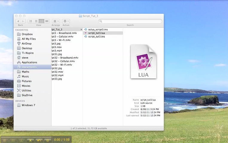Open Utilities from Favorites
The image size is (228, 143).
26,91
